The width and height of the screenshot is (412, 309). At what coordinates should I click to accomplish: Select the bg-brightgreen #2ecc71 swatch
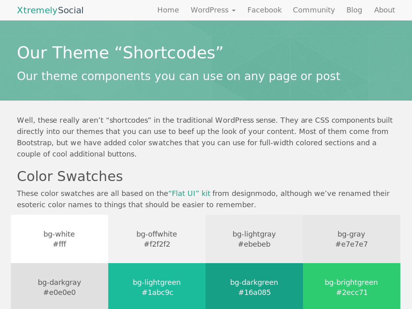click(352, 286)
